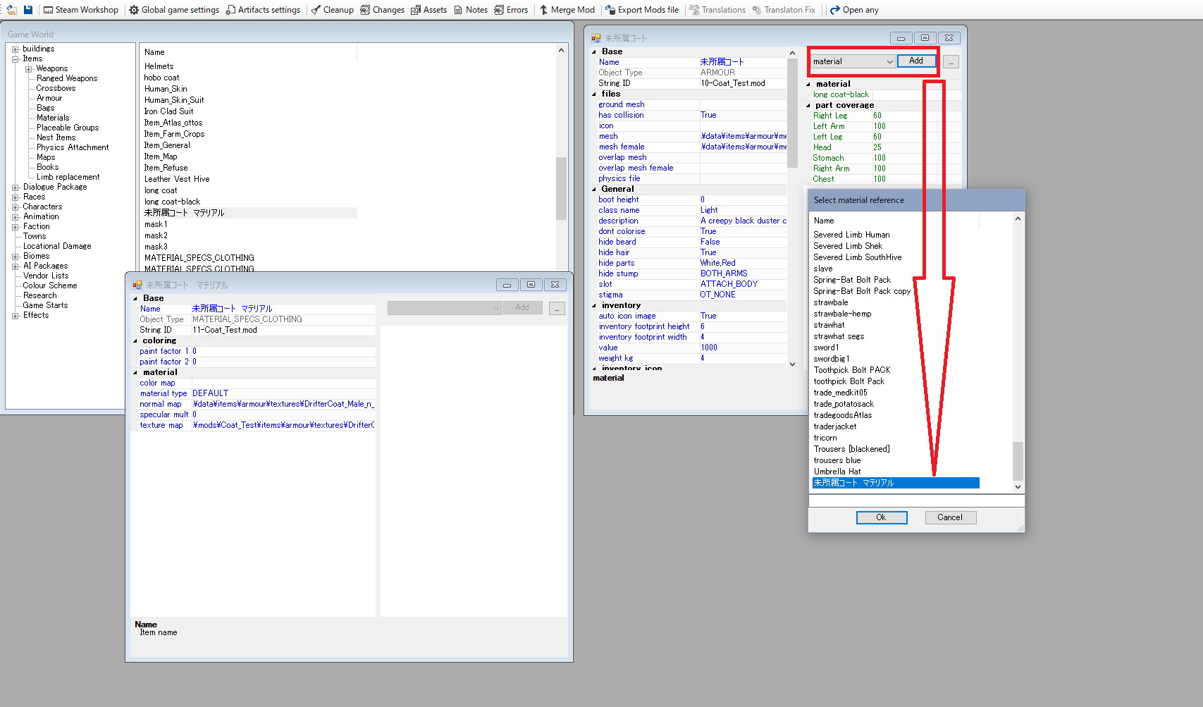Collapse the files property group
Image resolution: width=1203 pixels, height=707 pixels.
pos(594,94)
